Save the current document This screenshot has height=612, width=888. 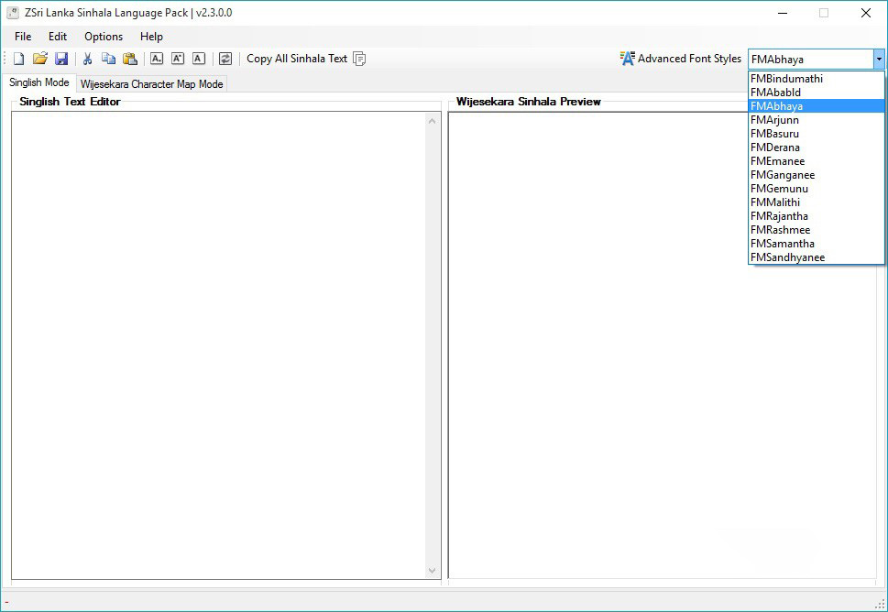point(62,58)
